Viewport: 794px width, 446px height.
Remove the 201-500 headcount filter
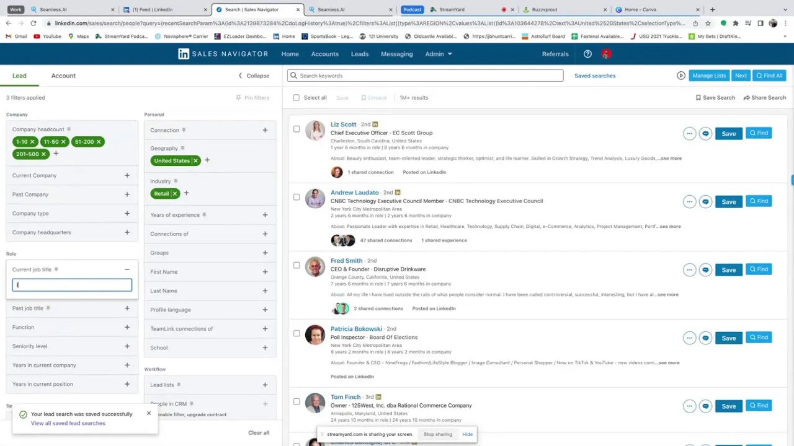[x=43, y=154]
